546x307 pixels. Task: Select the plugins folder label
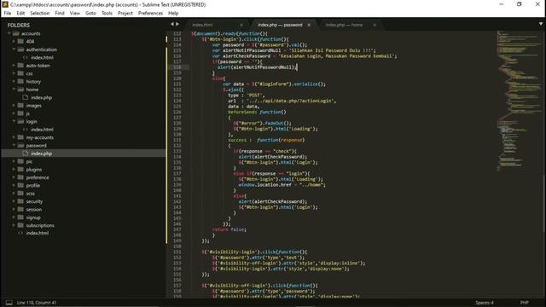coord(34,170)
